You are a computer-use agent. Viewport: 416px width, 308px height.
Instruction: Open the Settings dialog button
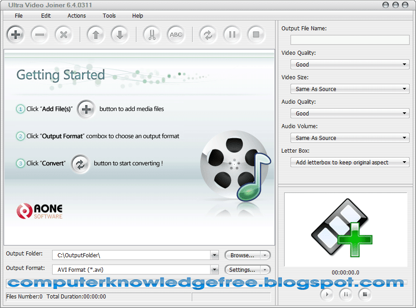[243, 269]
